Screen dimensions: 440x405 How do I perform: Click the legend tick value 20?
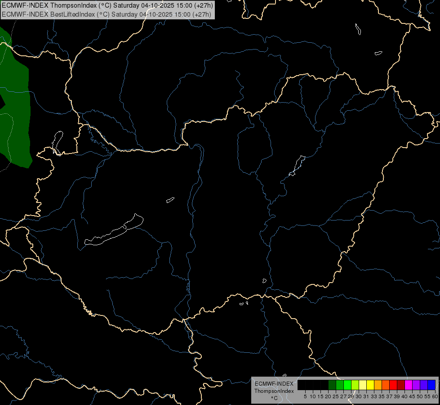click(x=328, y=396)
